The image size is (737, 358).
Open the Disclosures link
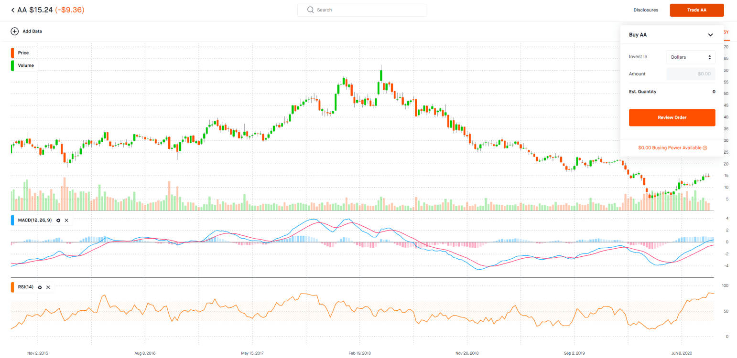646,10
